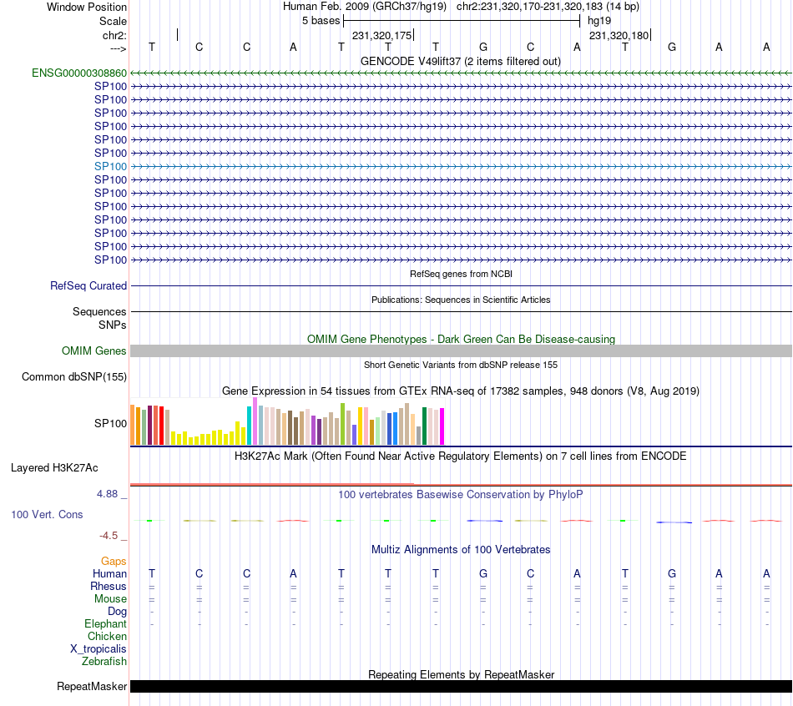Click position text 'chr2:231,320,170-231,320,183 (14 bp)'

(548, 7)
